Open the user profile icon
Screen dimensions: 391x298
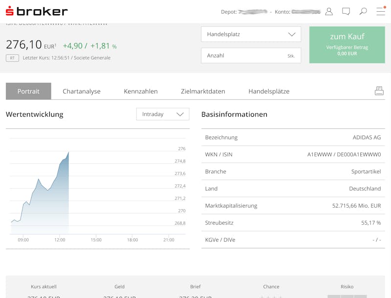click(329, 11)
